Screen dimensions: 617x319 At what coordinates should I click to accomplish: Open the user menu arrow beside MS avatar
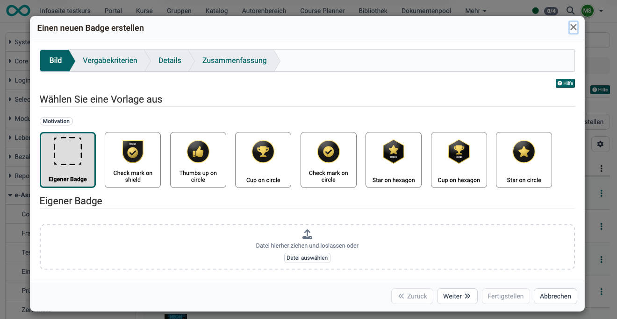pos(601,11)
